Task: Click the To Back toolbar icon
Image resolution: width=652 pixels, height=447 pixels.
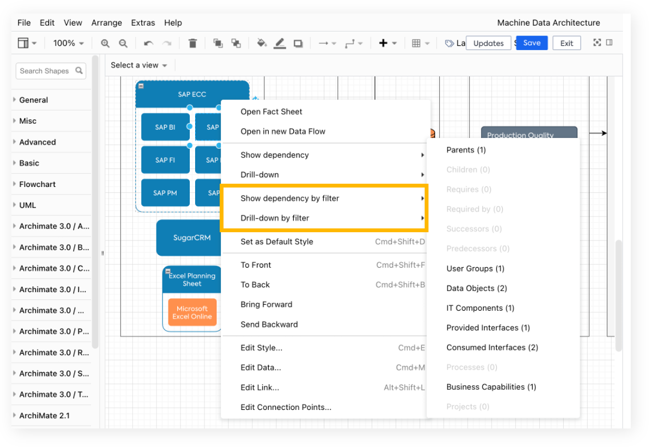Action: click(x=236, y=43)
